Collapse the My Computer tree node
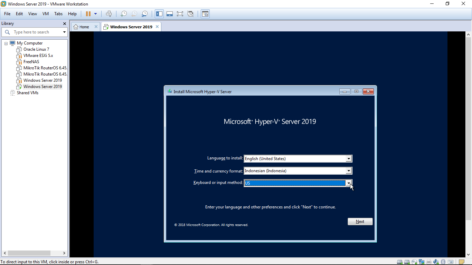The width and height of the screenshot is (472, 265). [6, 43]
